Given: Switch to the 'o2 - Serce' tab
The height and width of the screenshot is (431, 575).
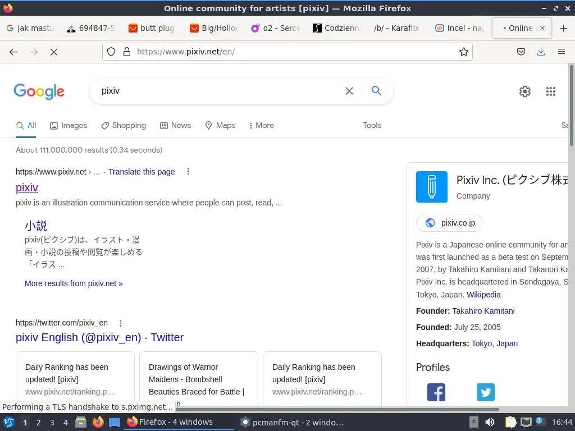Looking at the screenshot, I should [276, 28].
